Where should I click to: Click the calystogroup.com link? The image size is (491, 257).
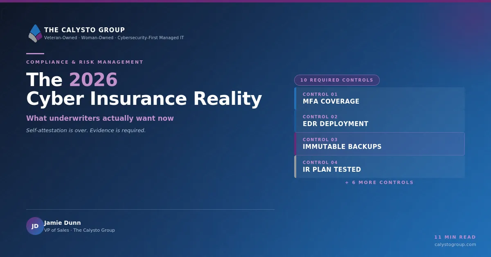click(455, 244)
